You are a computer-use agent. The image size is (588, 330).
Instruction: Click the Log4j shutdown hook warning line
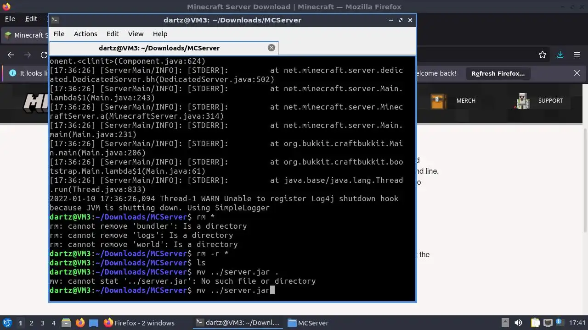[224, 203]
